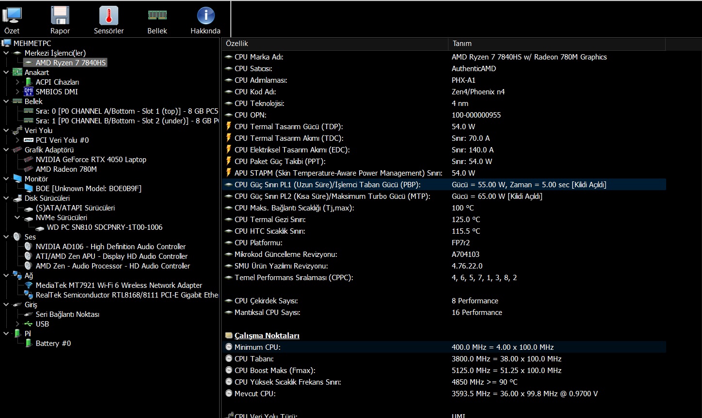This screenshot has width=702, height=418.
Task: Click the Bellek memory toolbar icon
Action: pyautogui.click(x=157, y=20)
